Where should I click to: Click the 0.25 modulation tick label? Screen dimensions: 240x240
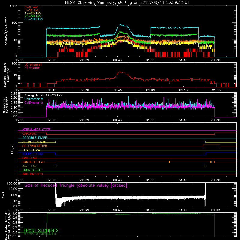tap(14, 94)
